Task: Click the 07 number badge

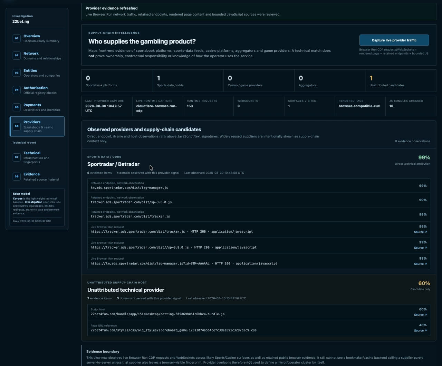Action: pyautogui.click(x=17, y=157)
